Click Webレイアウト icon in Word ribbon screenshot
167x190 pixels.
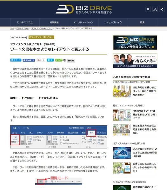point(29,140)
